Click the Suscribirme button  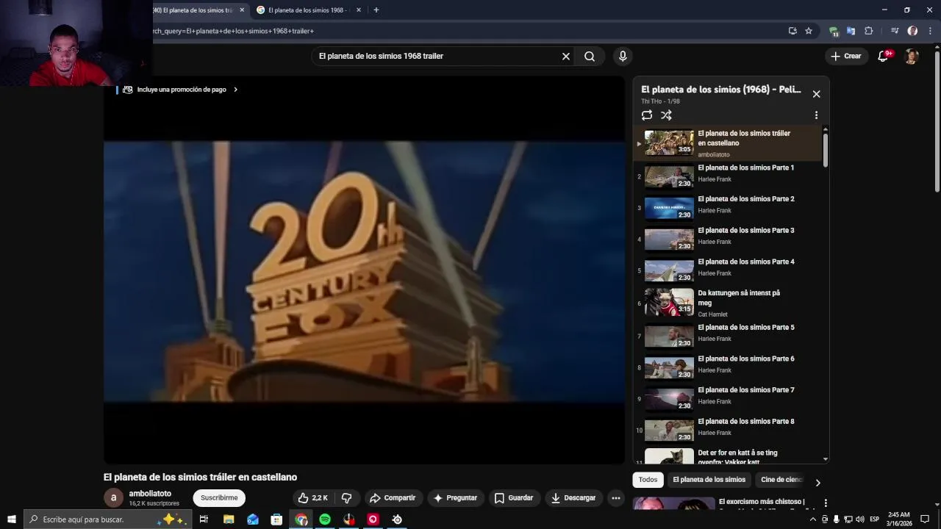pos(219,498)
